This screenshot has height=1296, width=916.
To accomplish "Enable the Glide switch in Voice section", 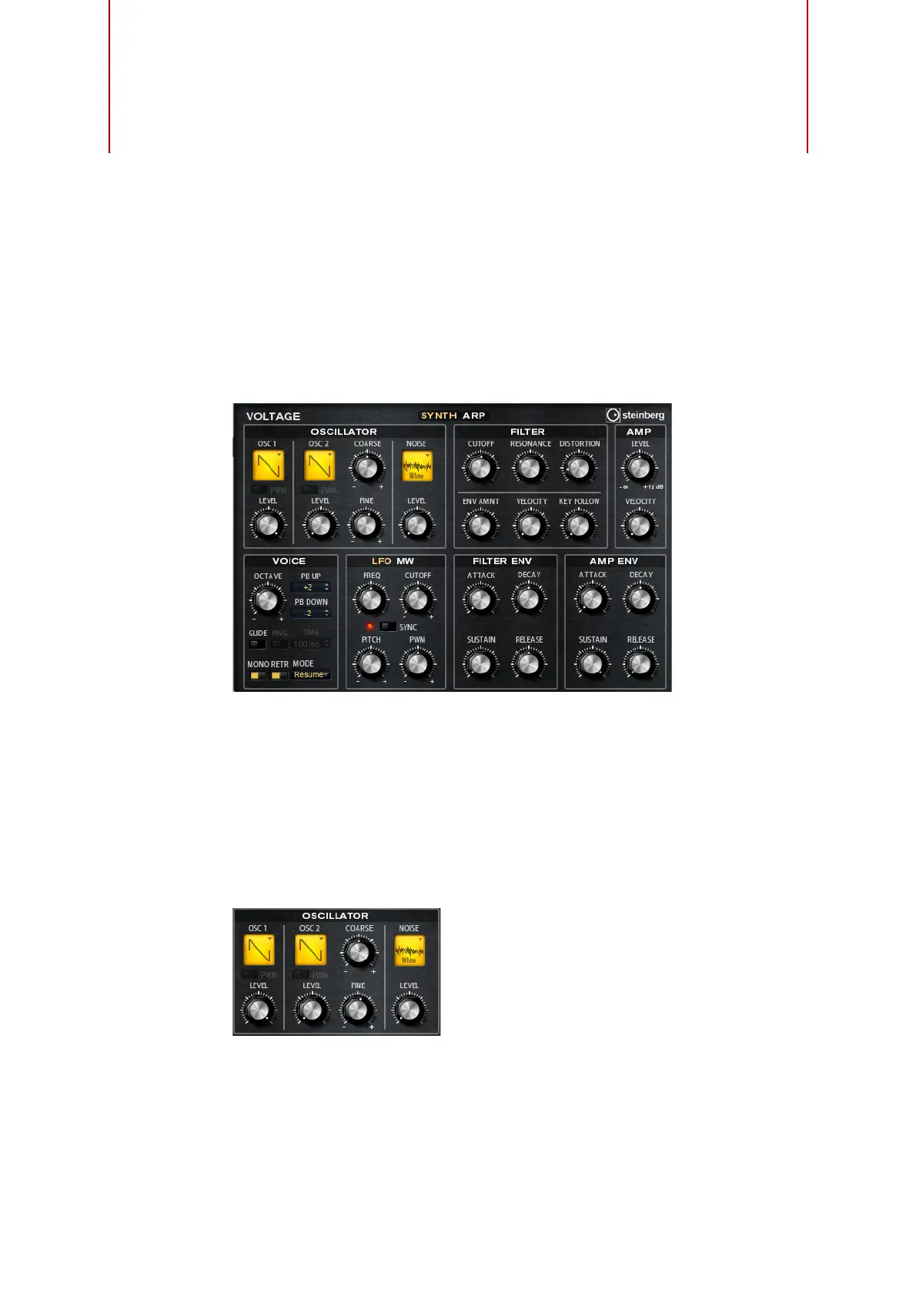I will [x=257, y=644].
